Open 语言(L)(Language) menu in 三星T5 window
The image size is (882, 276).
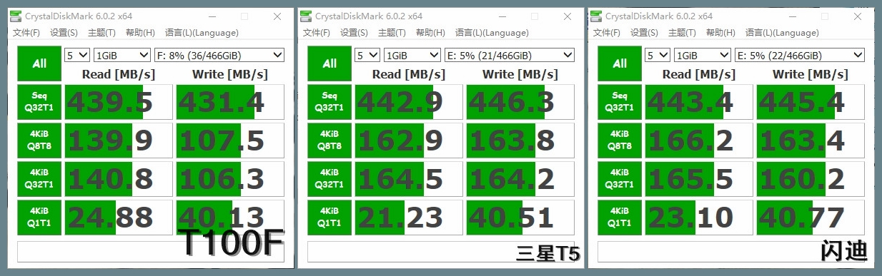pyautogui.click(x=492, y=33)
